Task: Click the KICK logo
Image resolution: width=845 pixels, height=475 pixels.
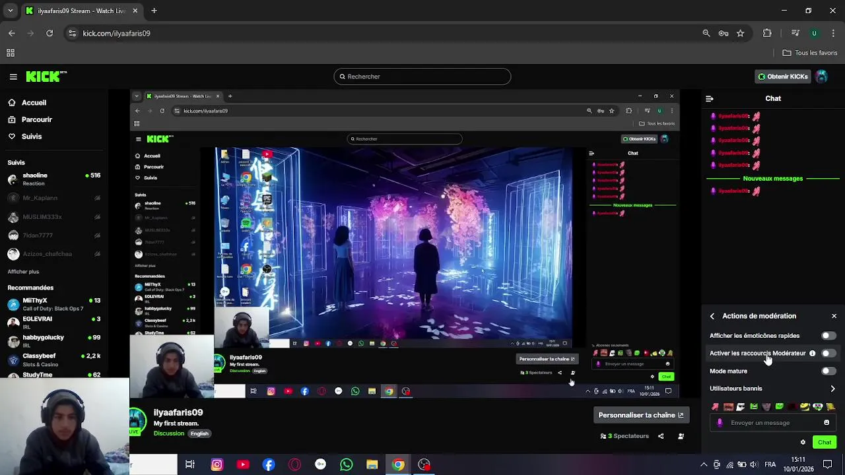Action: (46, 77)
